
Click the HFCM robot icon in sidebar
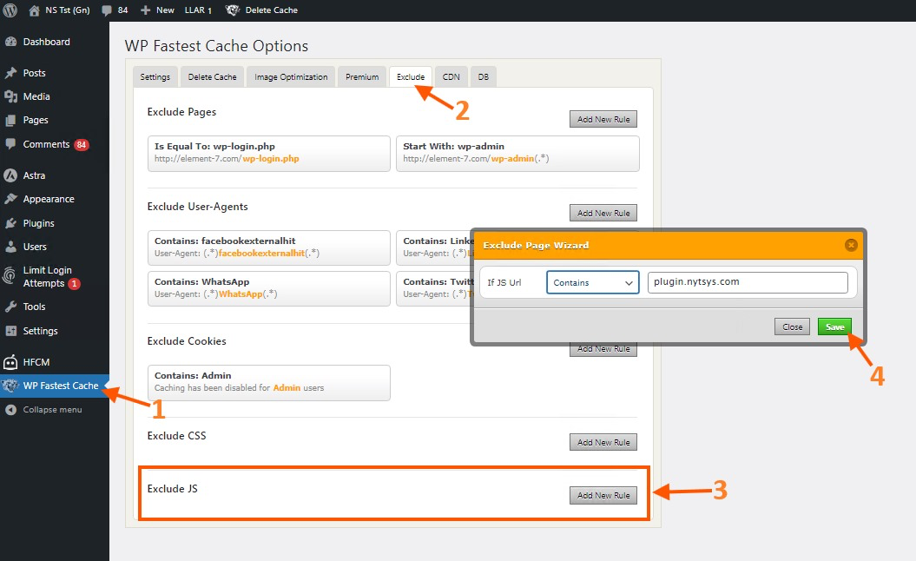click(x=10, y=362)
